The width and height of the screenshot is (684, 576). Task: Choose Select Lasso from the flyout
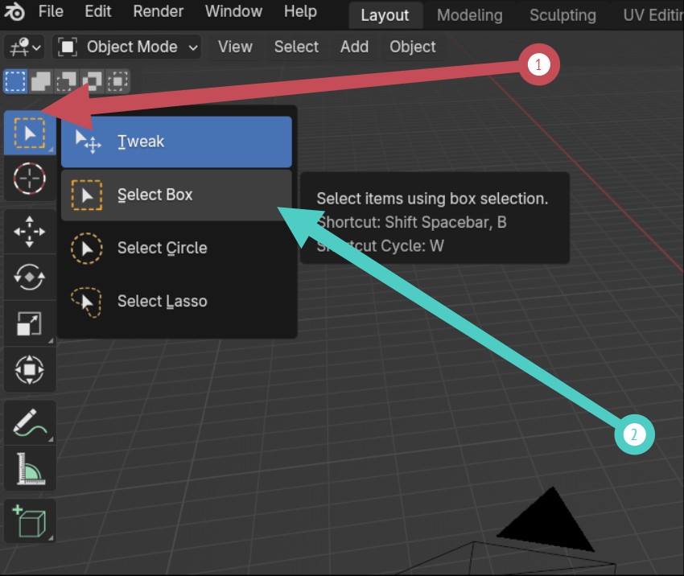(176, 302)
